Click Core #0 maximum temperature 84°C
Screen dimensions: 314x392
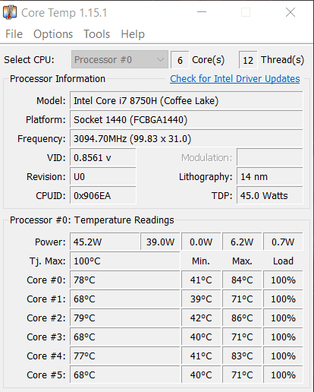pyautogui.click(x=242, y=280)
